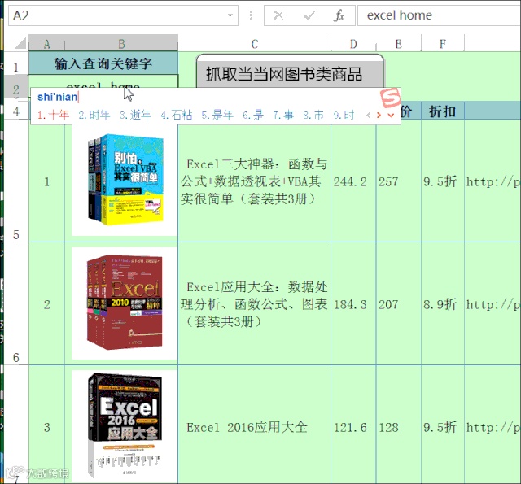Choose candidate 1.十年

(53, 115)
